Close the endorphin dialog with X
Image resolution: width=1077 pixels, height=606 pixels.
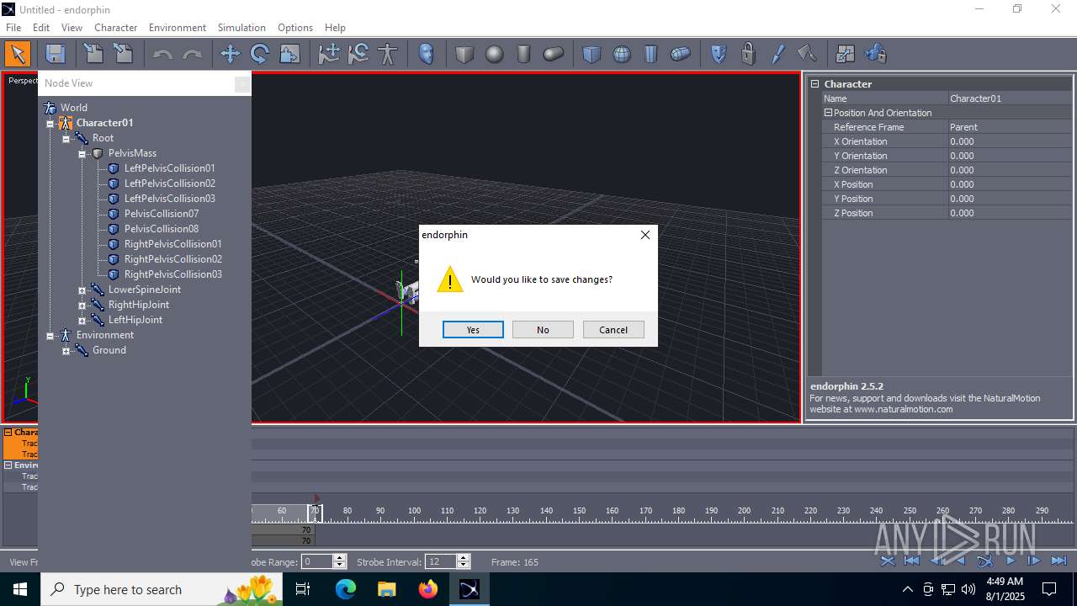(x=645, y=235)
